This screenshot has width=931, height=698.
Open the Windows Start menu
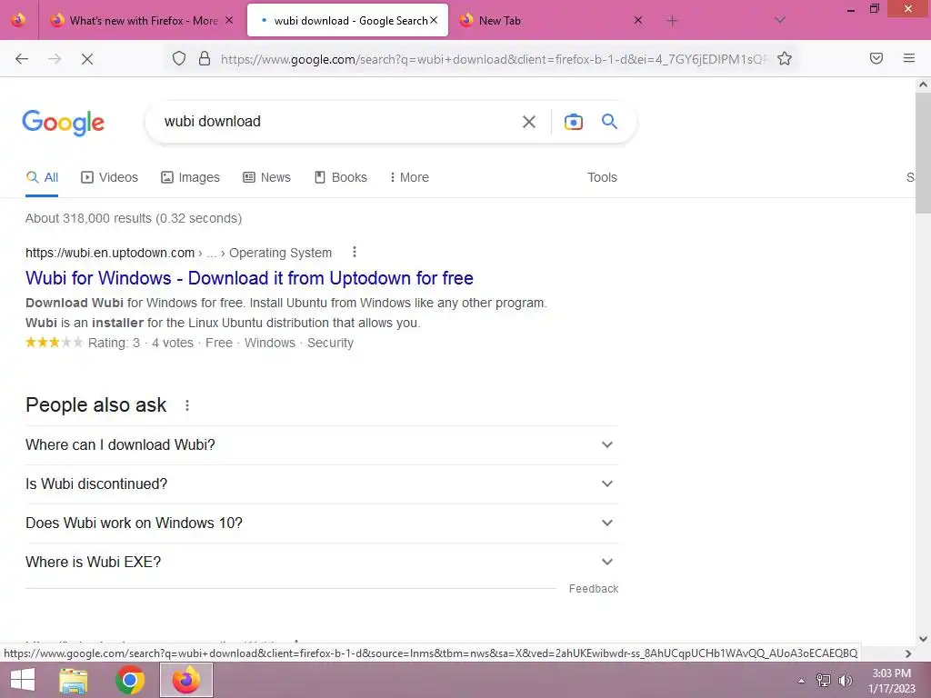pos(23,680)
